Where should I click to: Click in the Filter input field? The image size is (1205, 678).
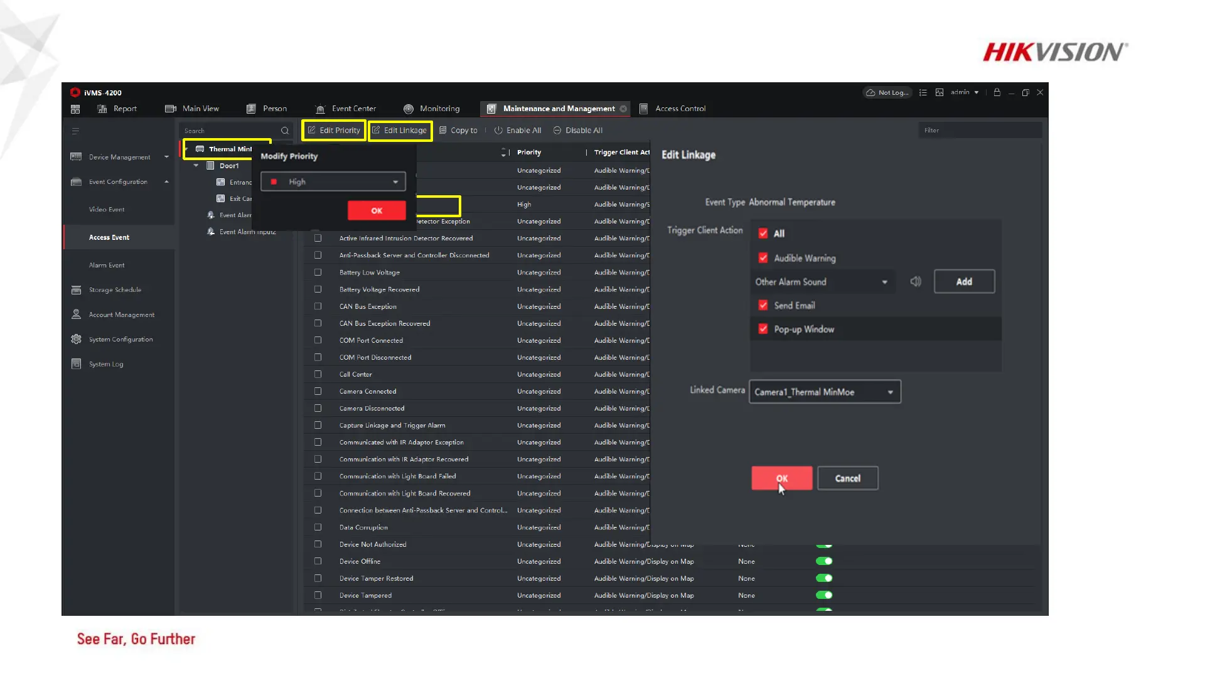[979, 131]
